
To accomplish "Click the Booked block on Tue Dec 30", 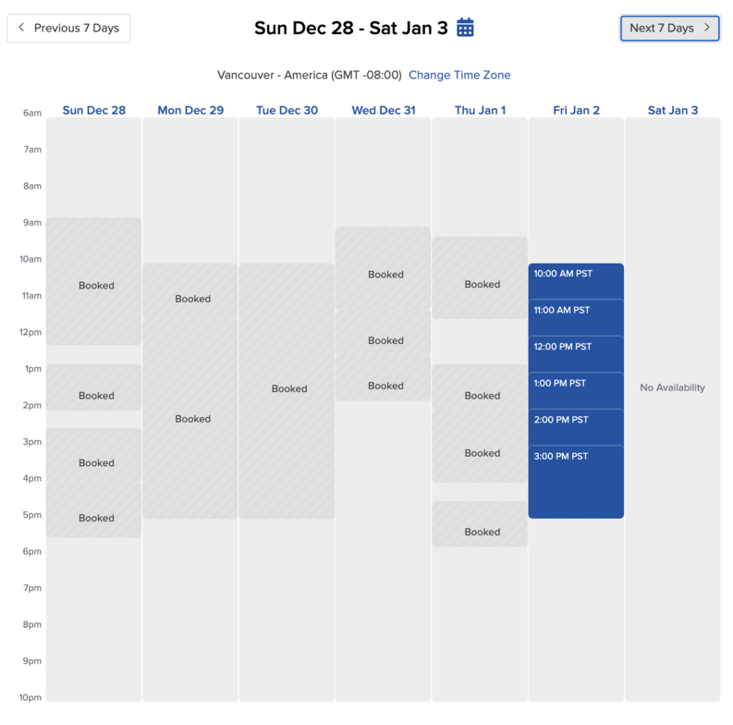I will [288, 389].
